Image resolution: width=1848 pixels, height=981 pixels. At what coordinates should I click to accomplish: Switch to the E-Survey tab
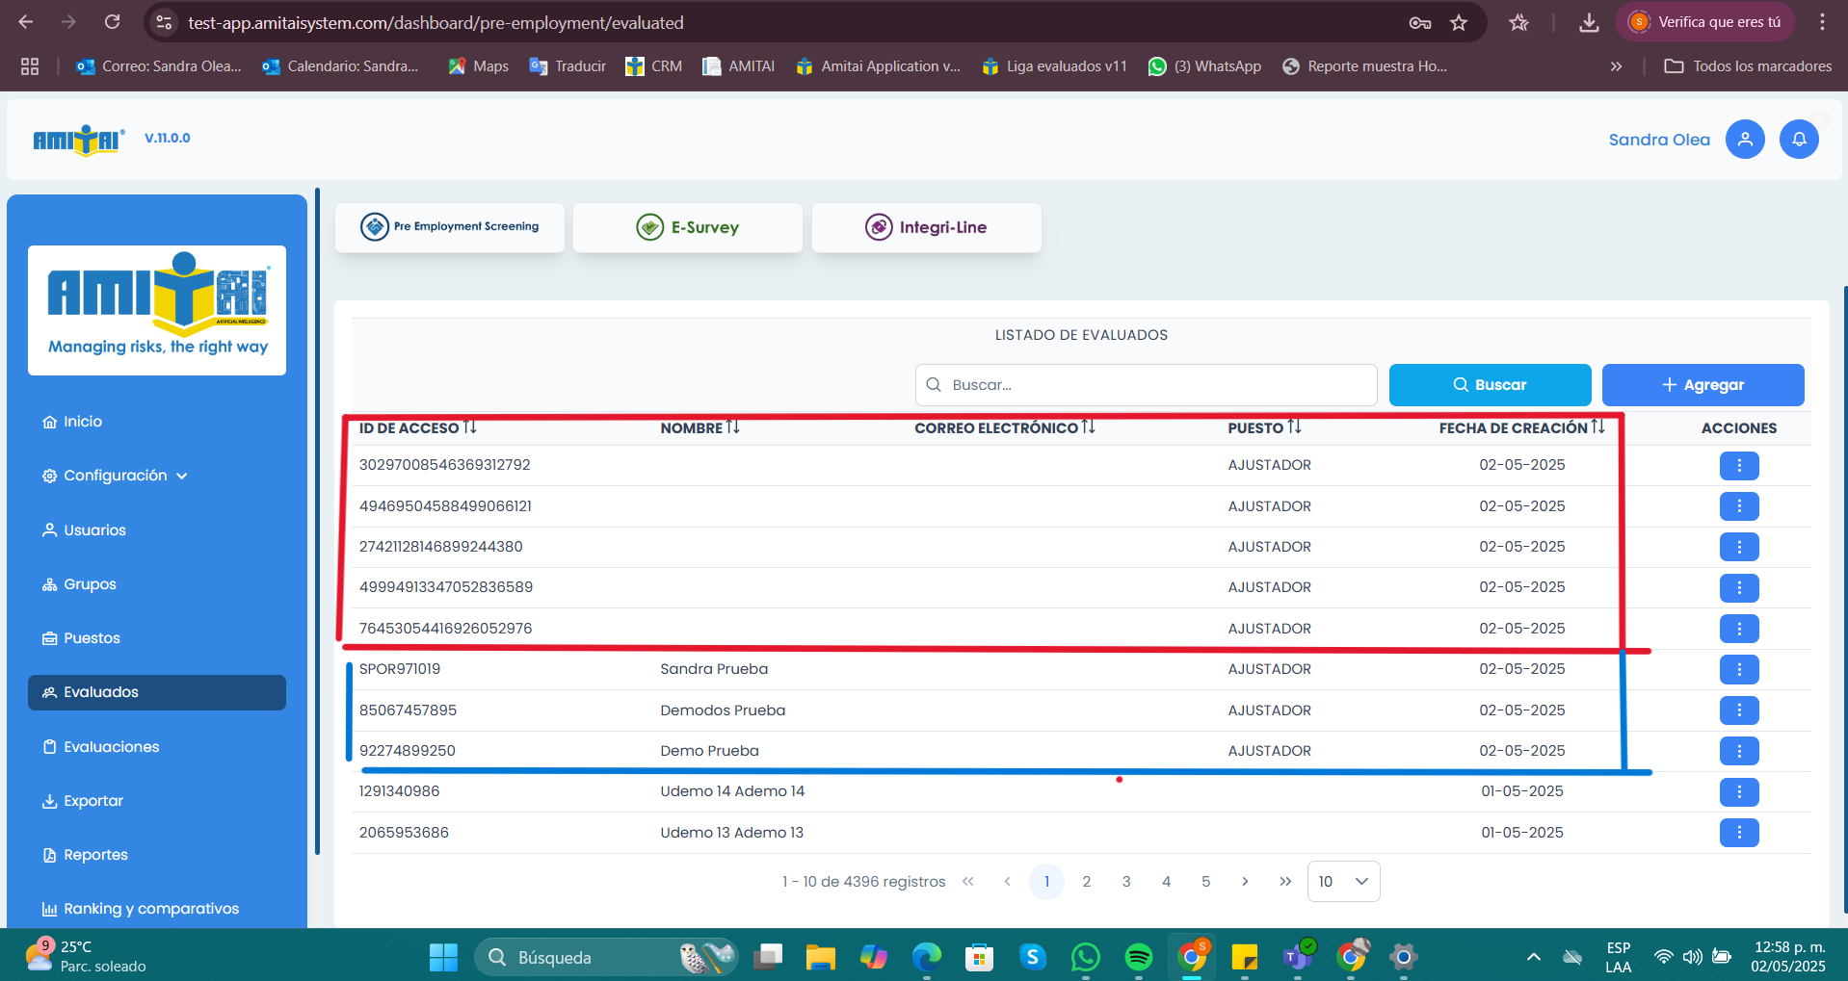tap(688, 228)
